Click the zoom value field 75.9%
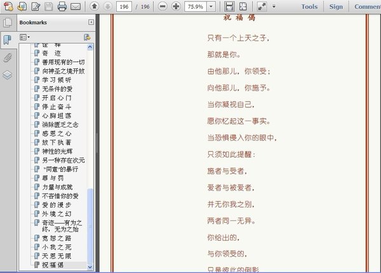This screenshot has width=381, height=273. 196,6
